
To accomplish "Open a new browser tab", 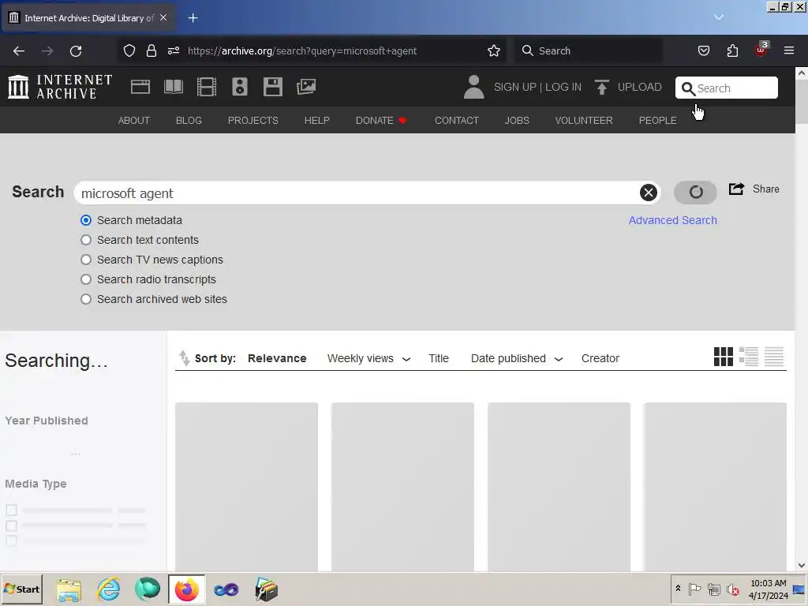I will coord(193,18).
